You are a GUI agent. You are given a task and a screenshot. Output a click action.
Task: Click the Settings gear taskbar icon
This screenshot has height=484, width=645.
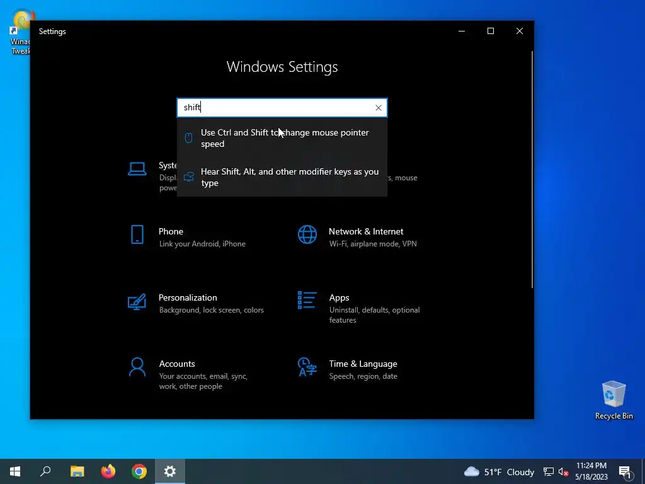170,471
